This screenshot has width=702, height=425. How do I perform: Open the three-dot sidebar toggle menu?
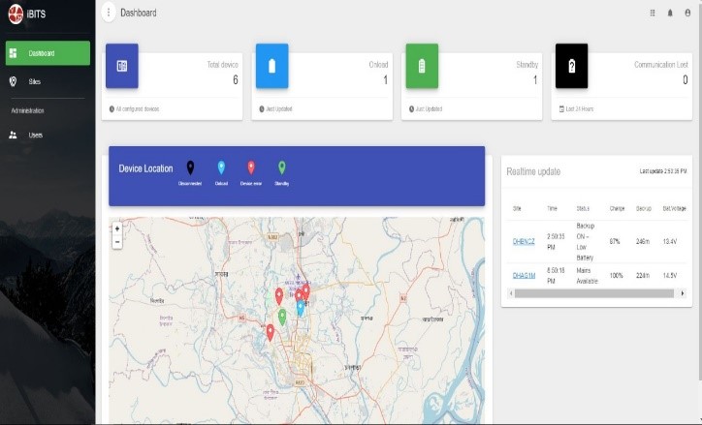109,13
